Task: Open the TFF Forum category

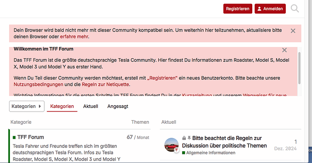Action: click(x=31, y=137)
